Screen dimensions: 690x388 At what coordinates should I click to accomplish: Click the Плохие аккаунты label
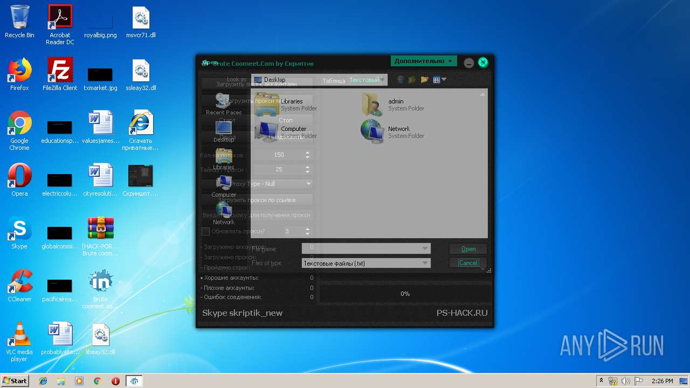[x=227, y=288]
